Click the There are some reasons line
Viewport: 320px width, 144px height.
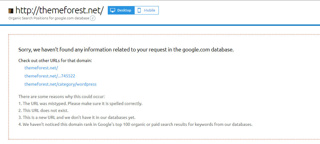point(61,96)
